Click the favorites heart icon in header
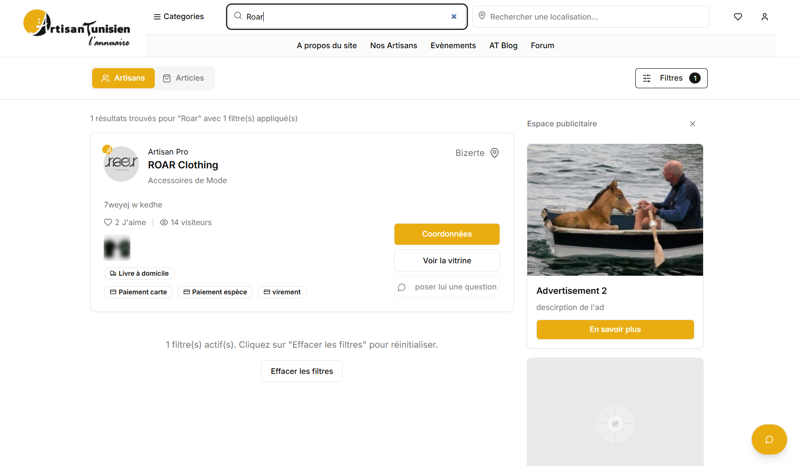 coord(738,17)
